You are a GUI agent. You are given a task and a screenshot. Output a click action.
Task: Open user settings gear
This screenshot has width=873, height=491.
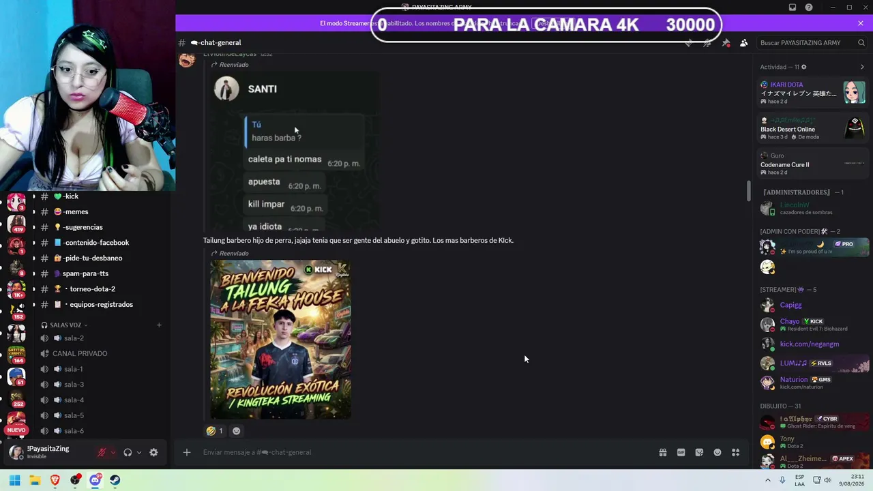tap(153, 452)
